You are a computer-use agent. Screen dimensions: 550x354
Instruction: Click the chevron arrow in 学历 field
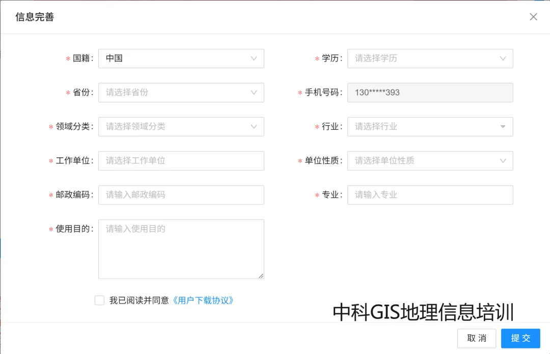503,58
